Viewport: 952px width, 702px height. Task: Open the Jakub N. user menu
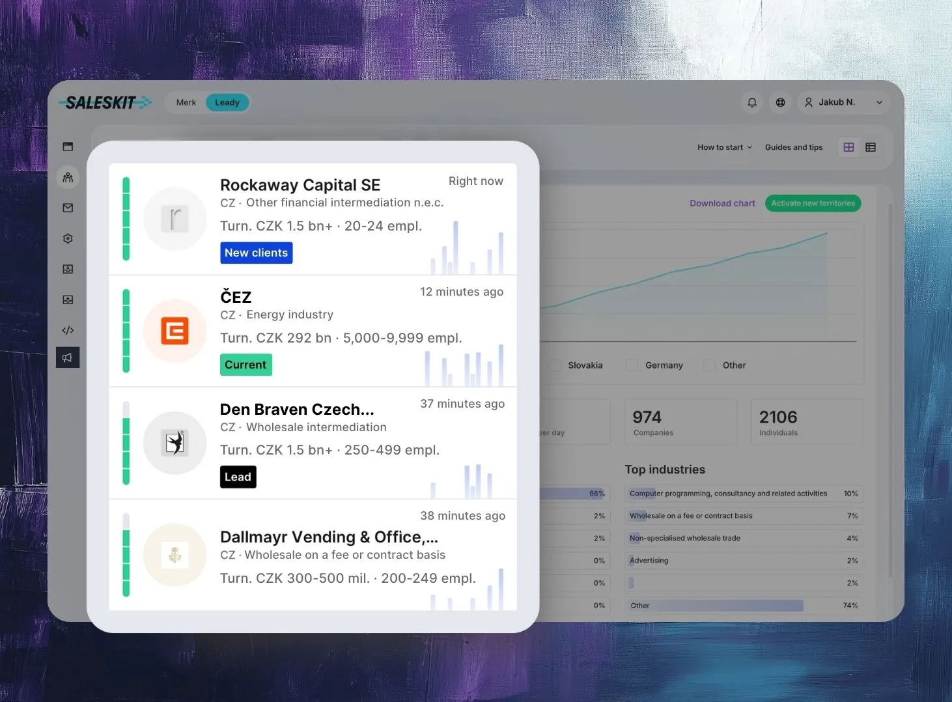[x=843, y=102]
